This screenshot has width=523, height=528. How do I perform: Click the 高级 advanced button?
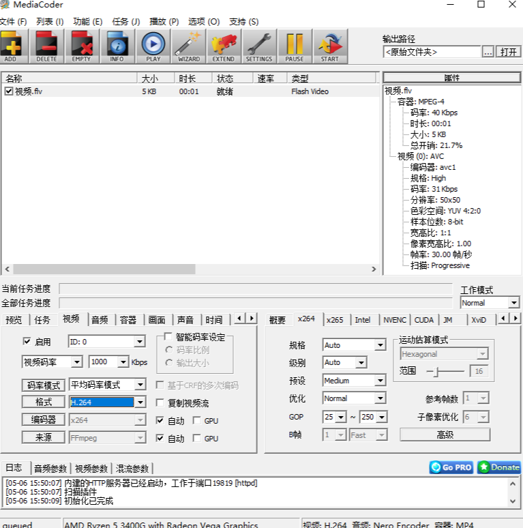pyautogui.click(x=445, y=435)
